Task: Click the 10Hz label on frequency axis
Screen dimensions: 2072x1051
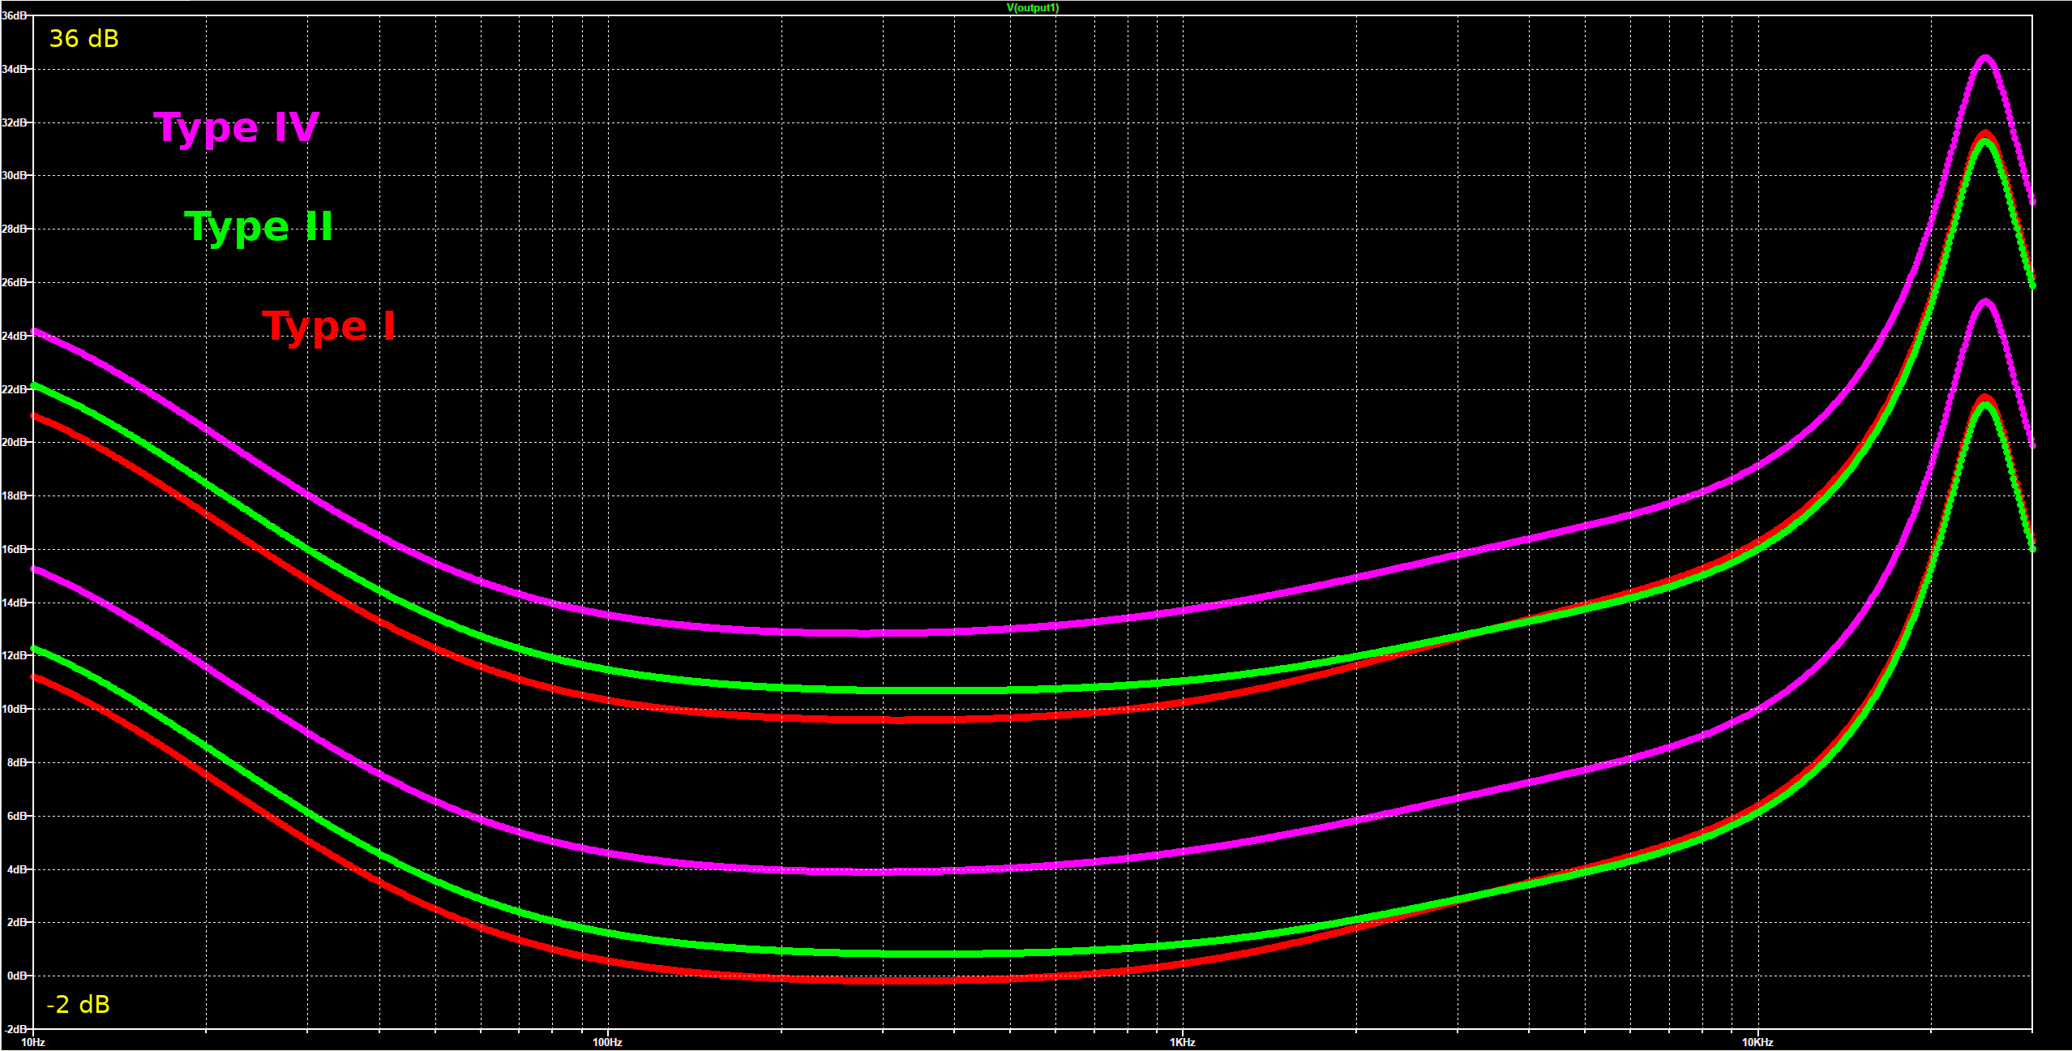Action: [x=32, y=1042]
